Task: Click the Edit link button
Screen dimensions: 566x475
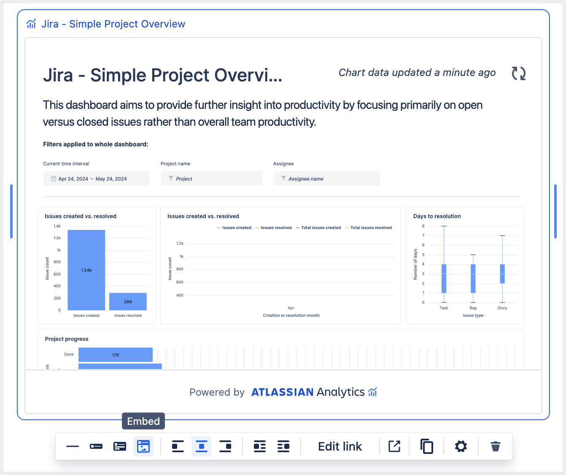Action: (x=340, y=446)
